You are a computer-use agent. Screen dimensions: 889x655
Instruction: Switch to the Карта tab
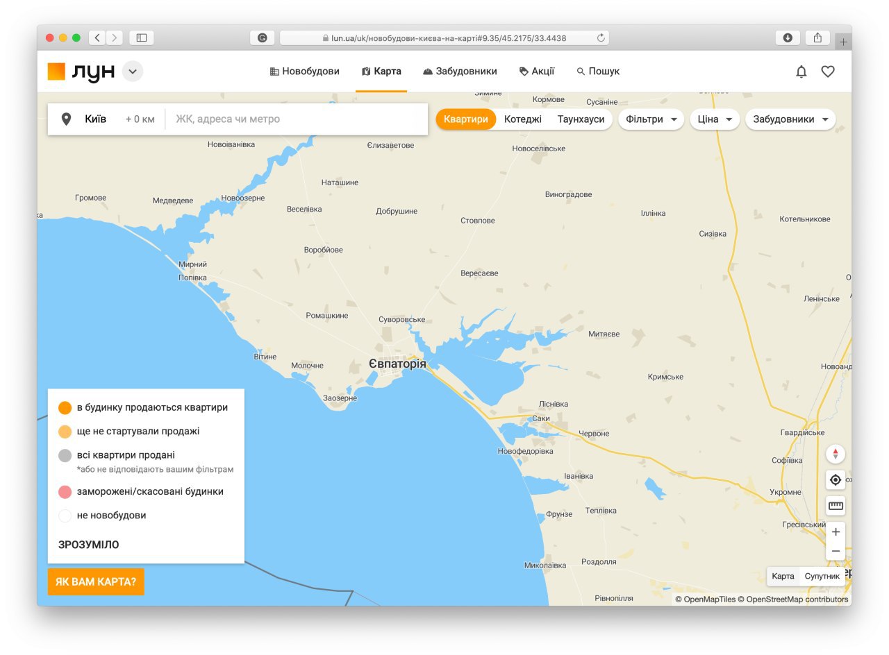tap(381, 71)
